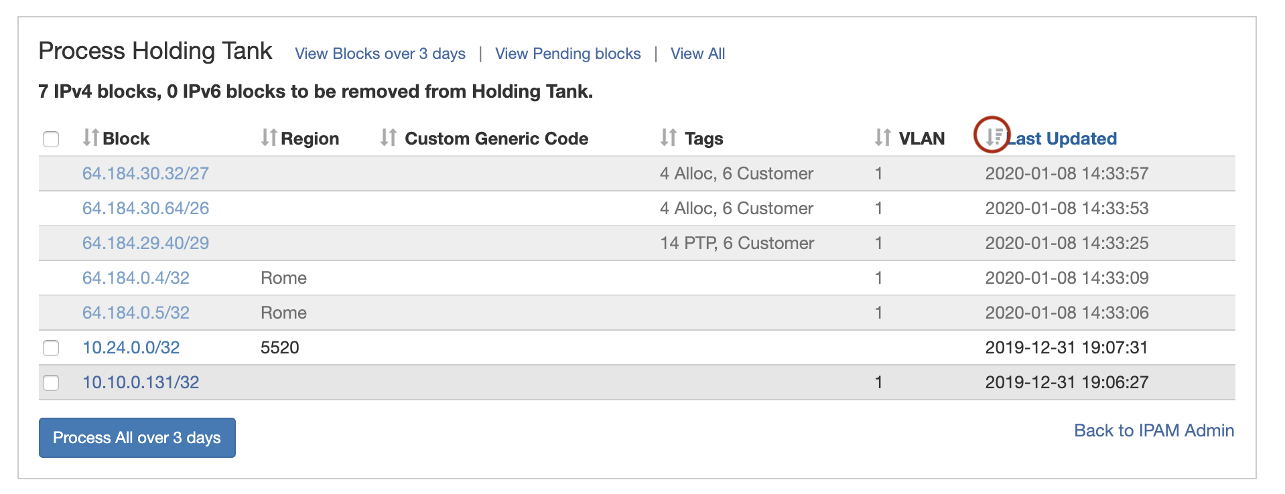Image resolution: width=1285 pixels, height=494 pixels.
Task: Open block 10.10.0.131/32 link
Action: click(x=141, y=382)
